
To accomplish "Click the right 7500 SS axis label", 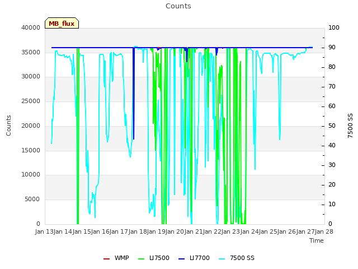I will 350,126.
